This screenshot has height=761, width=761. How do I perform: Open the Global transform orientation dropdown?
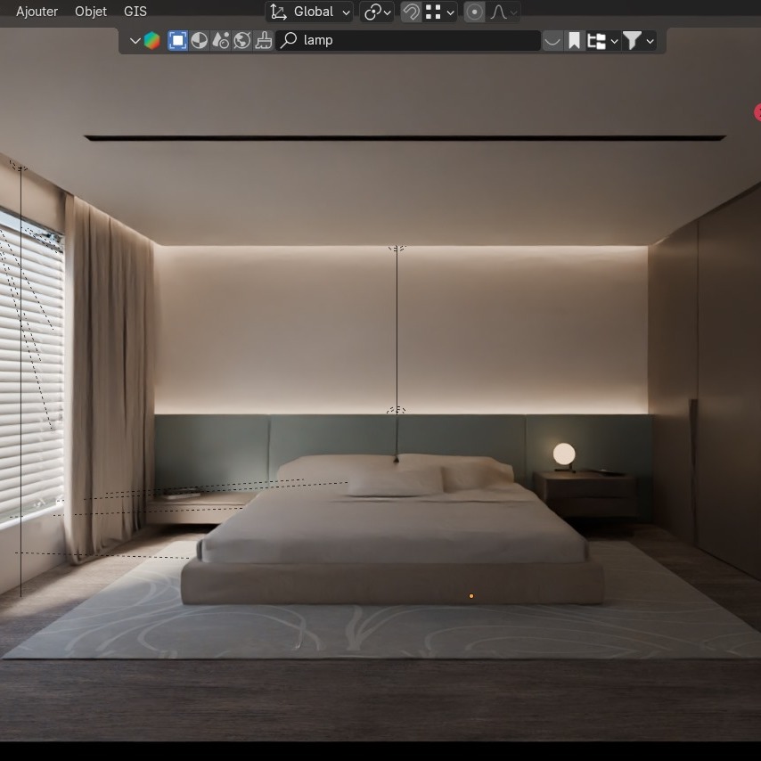(310, 12)
